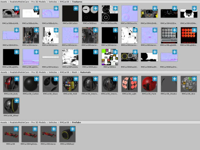The width and height of the screenshot is (200, 150).
Task: Click the plus icon on RMCar38HighInte prefab
Action: click(35, 129)
